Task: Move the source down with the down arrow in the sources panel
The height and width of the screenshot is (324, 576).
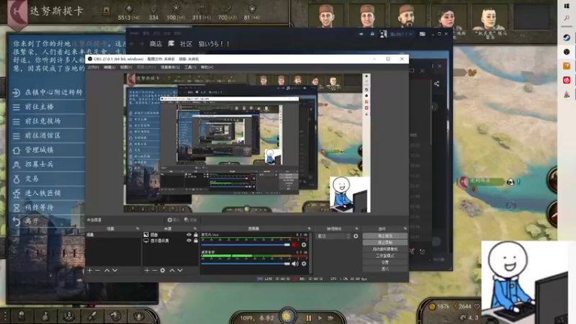Action: pos(180,271)
